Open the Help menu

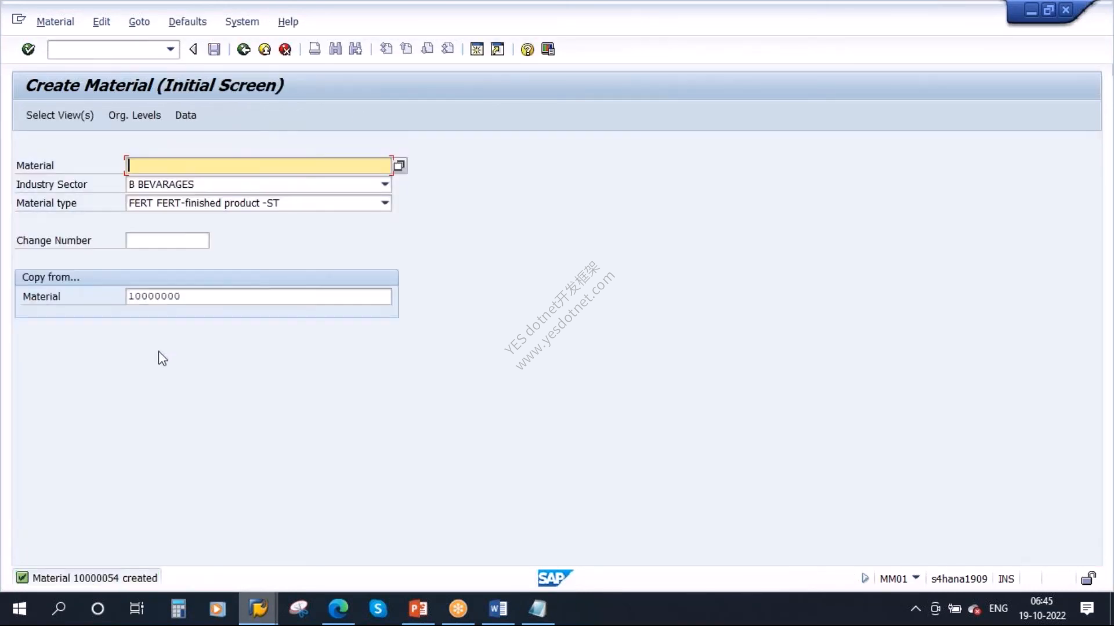pyautogui.click(x=288, y=21)
